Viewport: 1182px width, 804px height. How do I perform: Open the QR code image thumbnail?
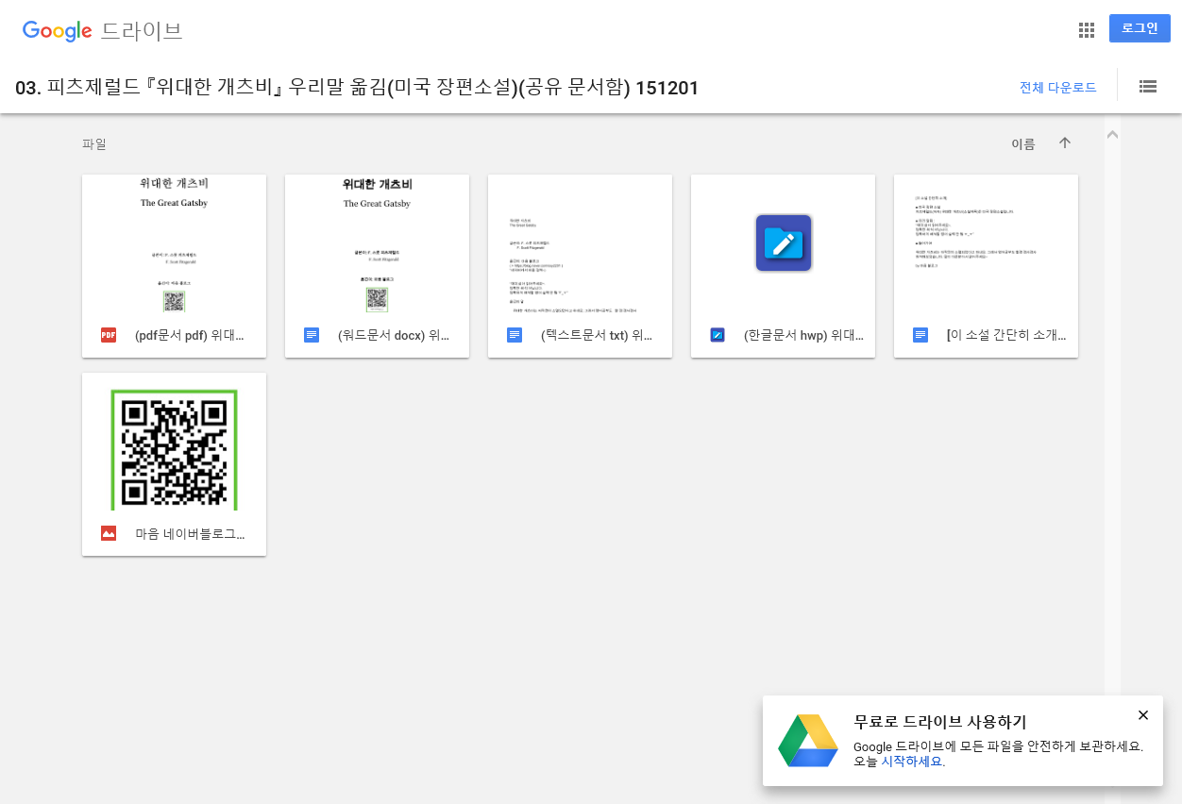click(174, 442)
